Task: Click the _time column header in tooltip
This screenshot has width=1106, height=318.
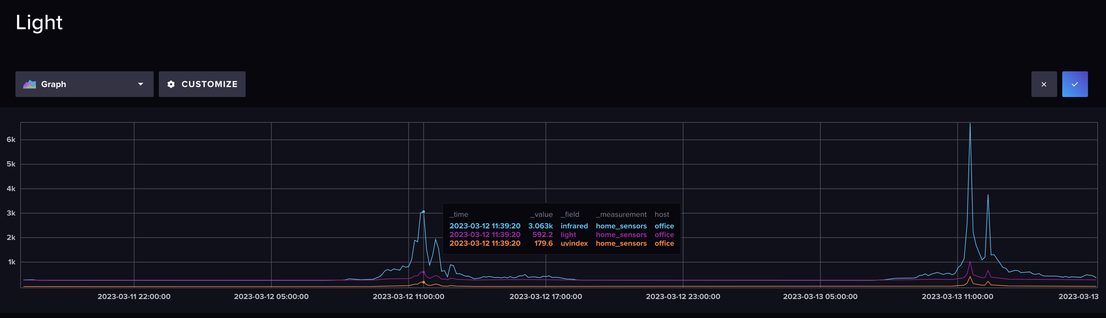Action: 459,215
